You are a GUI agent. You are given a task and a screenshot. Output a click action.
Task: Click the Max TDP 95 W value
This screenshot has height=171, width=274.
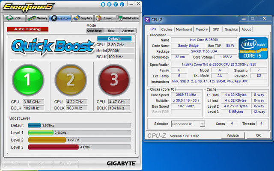230,46
